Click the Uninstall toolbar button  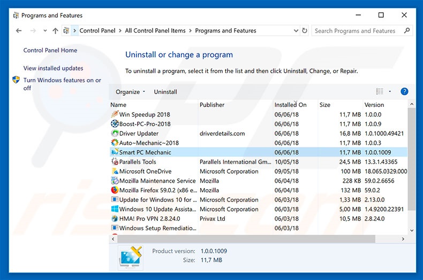(165, 92)
